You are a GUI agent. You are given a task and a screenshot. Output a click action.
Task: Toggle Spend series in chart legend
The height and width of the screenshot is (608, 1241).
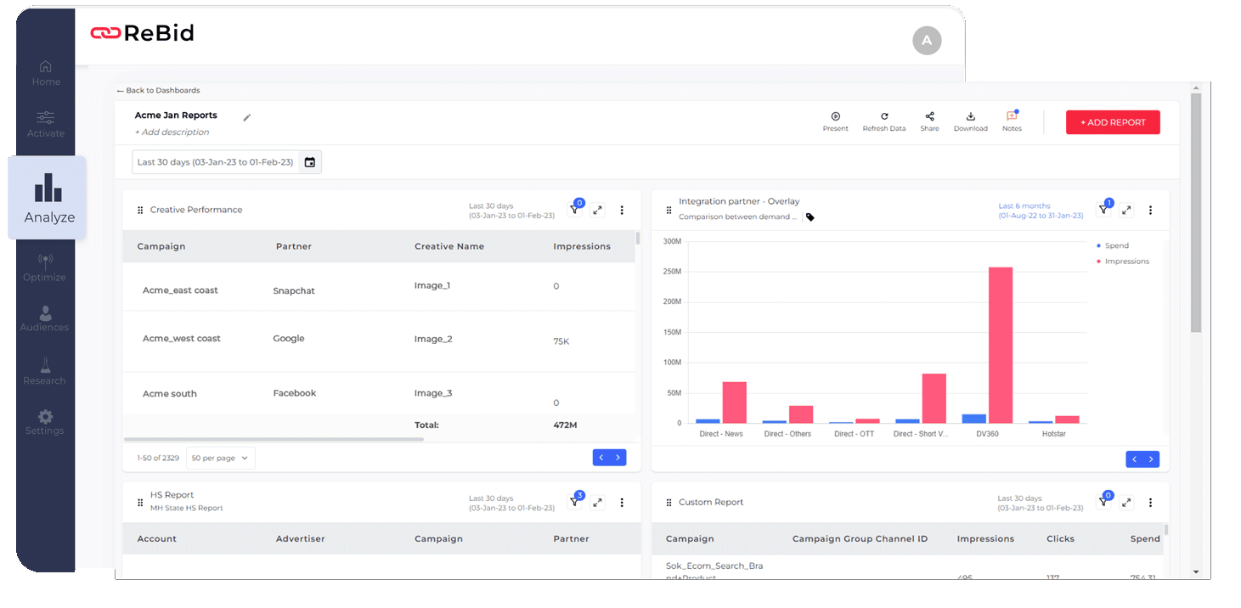coord(1113,245)
